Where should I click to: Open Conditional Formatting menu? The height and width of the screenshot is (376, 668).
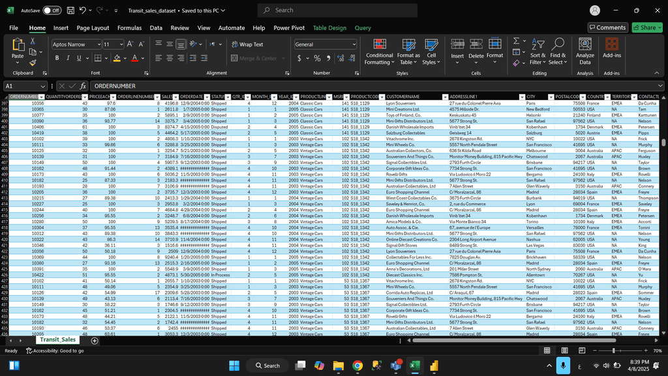[x=379, y=52]
